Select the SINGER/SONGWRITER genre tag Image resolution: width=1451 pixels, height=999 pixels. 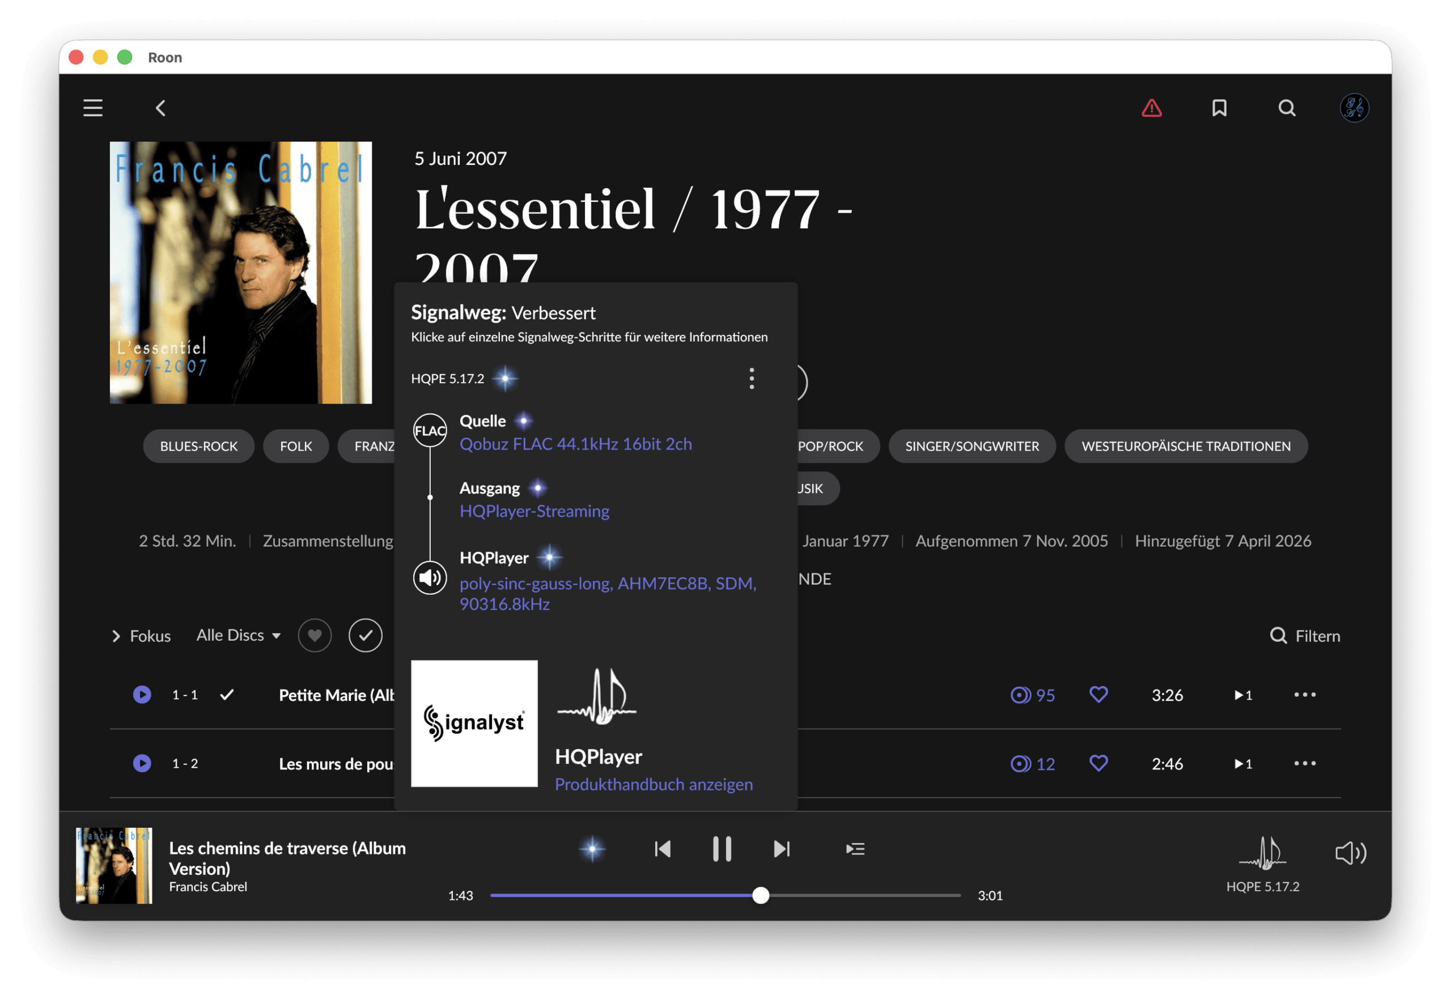(971, 446)
